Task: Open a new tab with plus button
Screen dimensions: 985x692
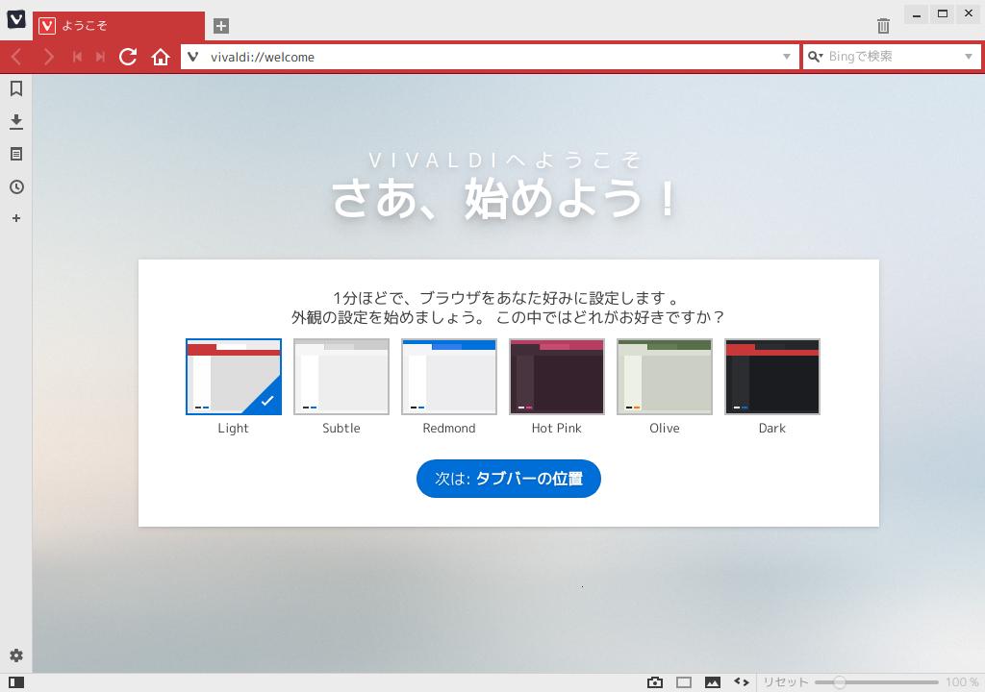Action: pos(220,26)
